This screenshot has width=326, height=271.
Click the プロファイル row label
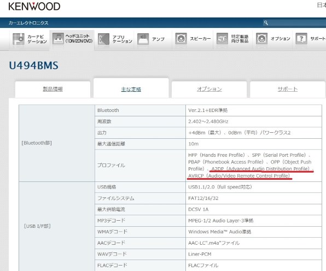(x=111, y=166)
